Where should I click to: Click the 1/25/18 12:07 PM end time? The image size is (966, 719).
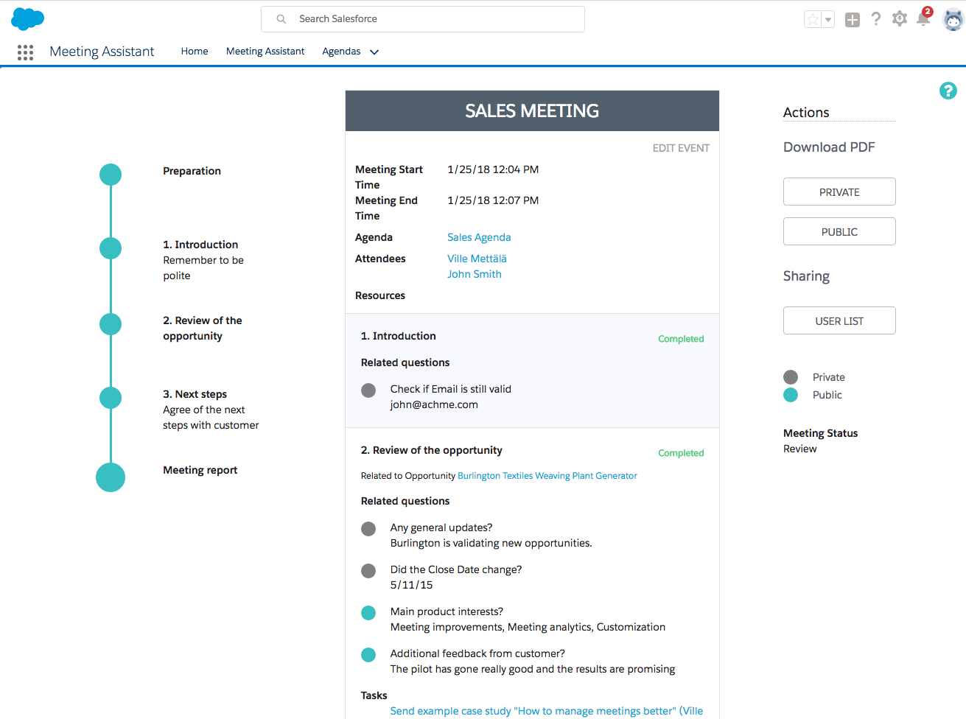pyautogui.click(x=493, y=200)
